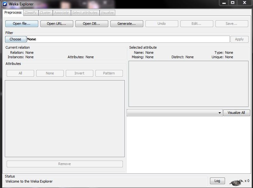The image size is (253, 188).
Task: Click the Undo button
Action: tap(162, 24)
